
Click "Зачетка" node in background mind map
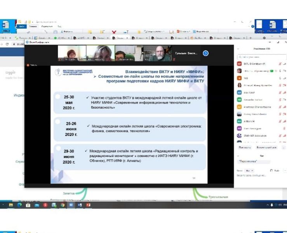tap(69, 193)
